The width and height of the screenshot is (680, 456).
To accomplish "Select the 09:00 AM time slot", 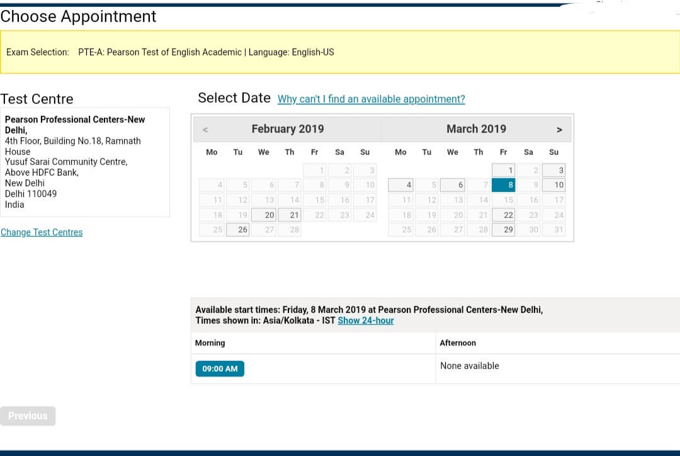I will click(220, 369).
